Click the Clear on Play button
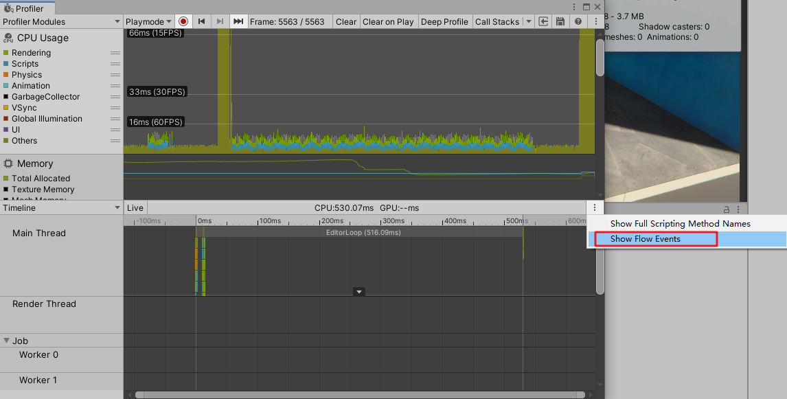The width and height of the screenshot is (787, 399). 388,21
